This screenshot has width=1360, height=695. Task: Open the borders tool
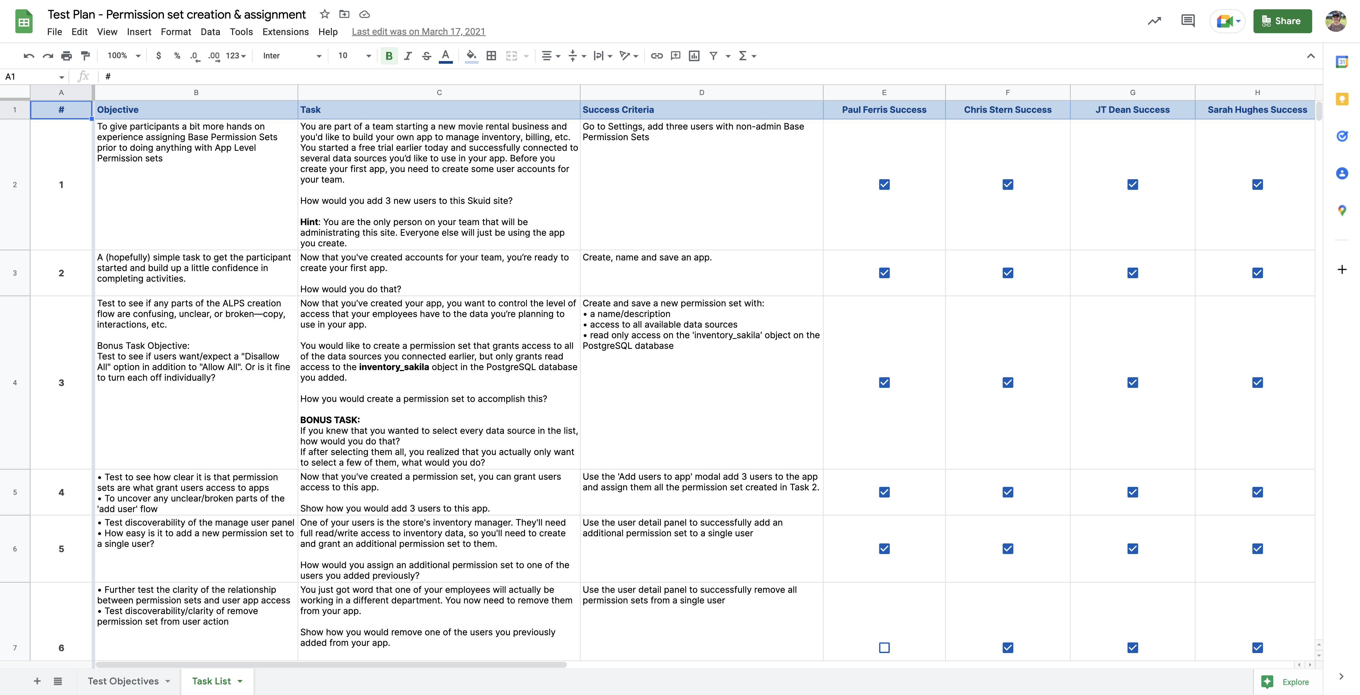491,55
